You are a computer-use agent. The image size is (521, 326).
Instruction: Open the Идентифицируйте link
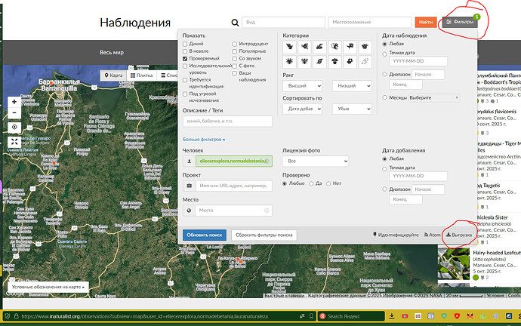[396, 235]
